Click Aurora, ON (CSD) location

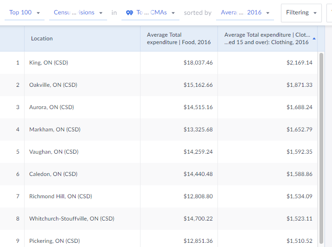click(x=51, y=107)
